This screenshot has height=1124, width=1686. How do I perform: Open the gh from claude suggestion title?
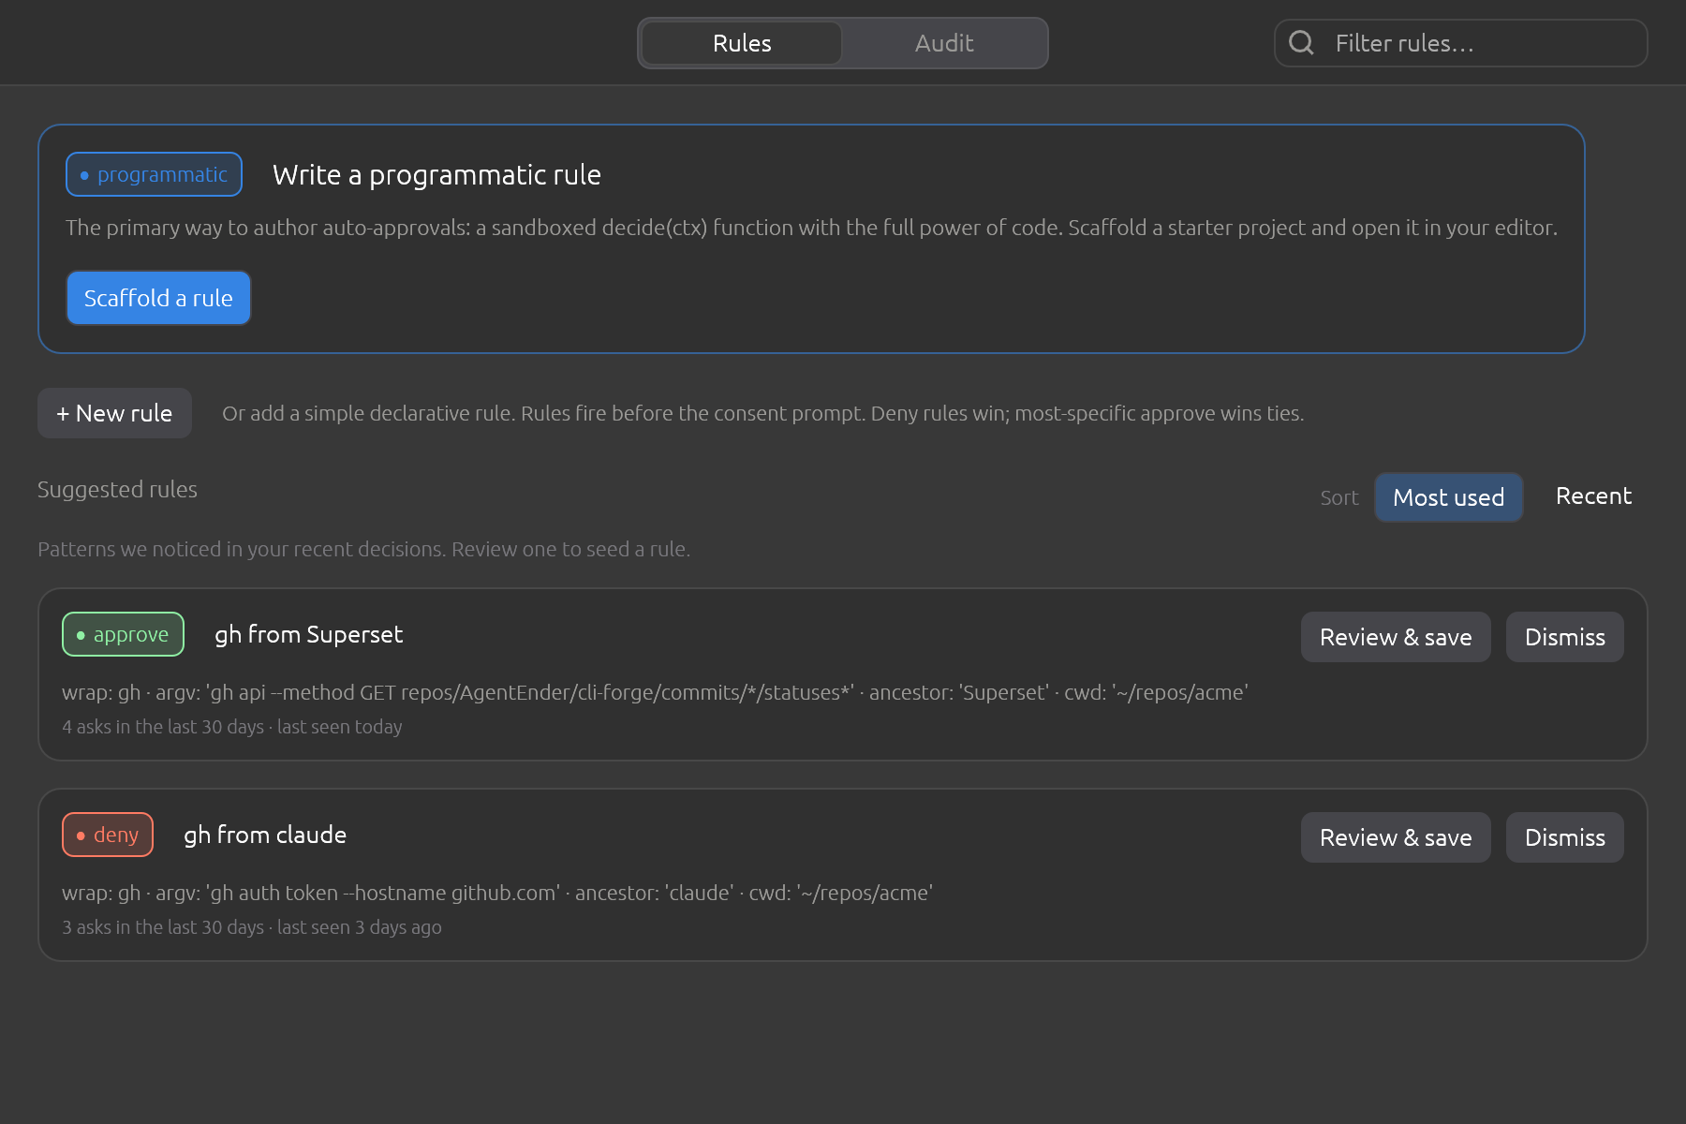pos(265,835)
